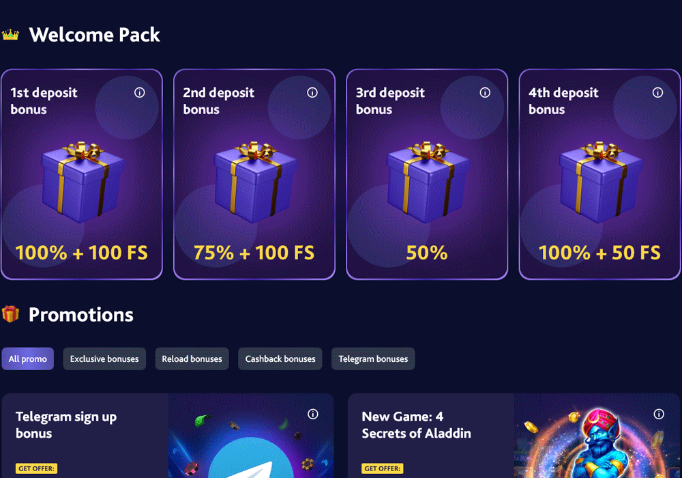Switch to the Exclusive bonuses filter
Screen dimensions: 682x478
pyautogui.click(x=104, y=358)
